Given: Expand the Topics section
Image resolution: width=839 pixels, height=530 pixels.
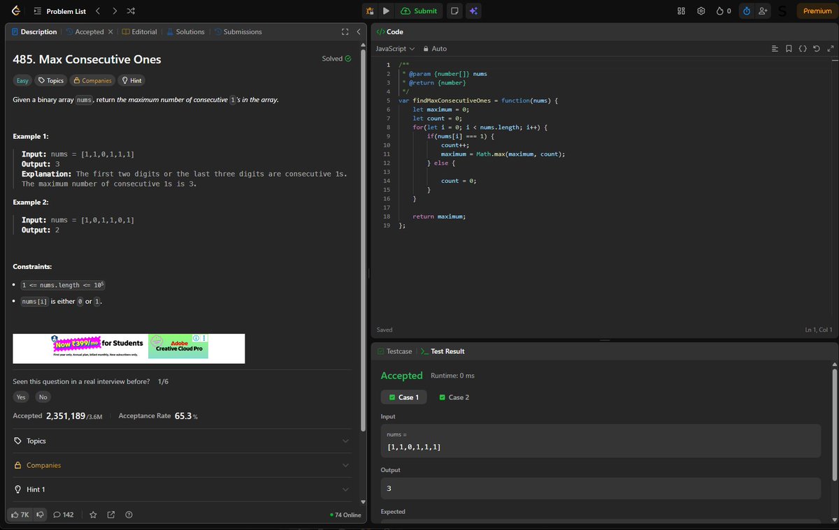Looking at the screenshot, I should pos(181,441).
